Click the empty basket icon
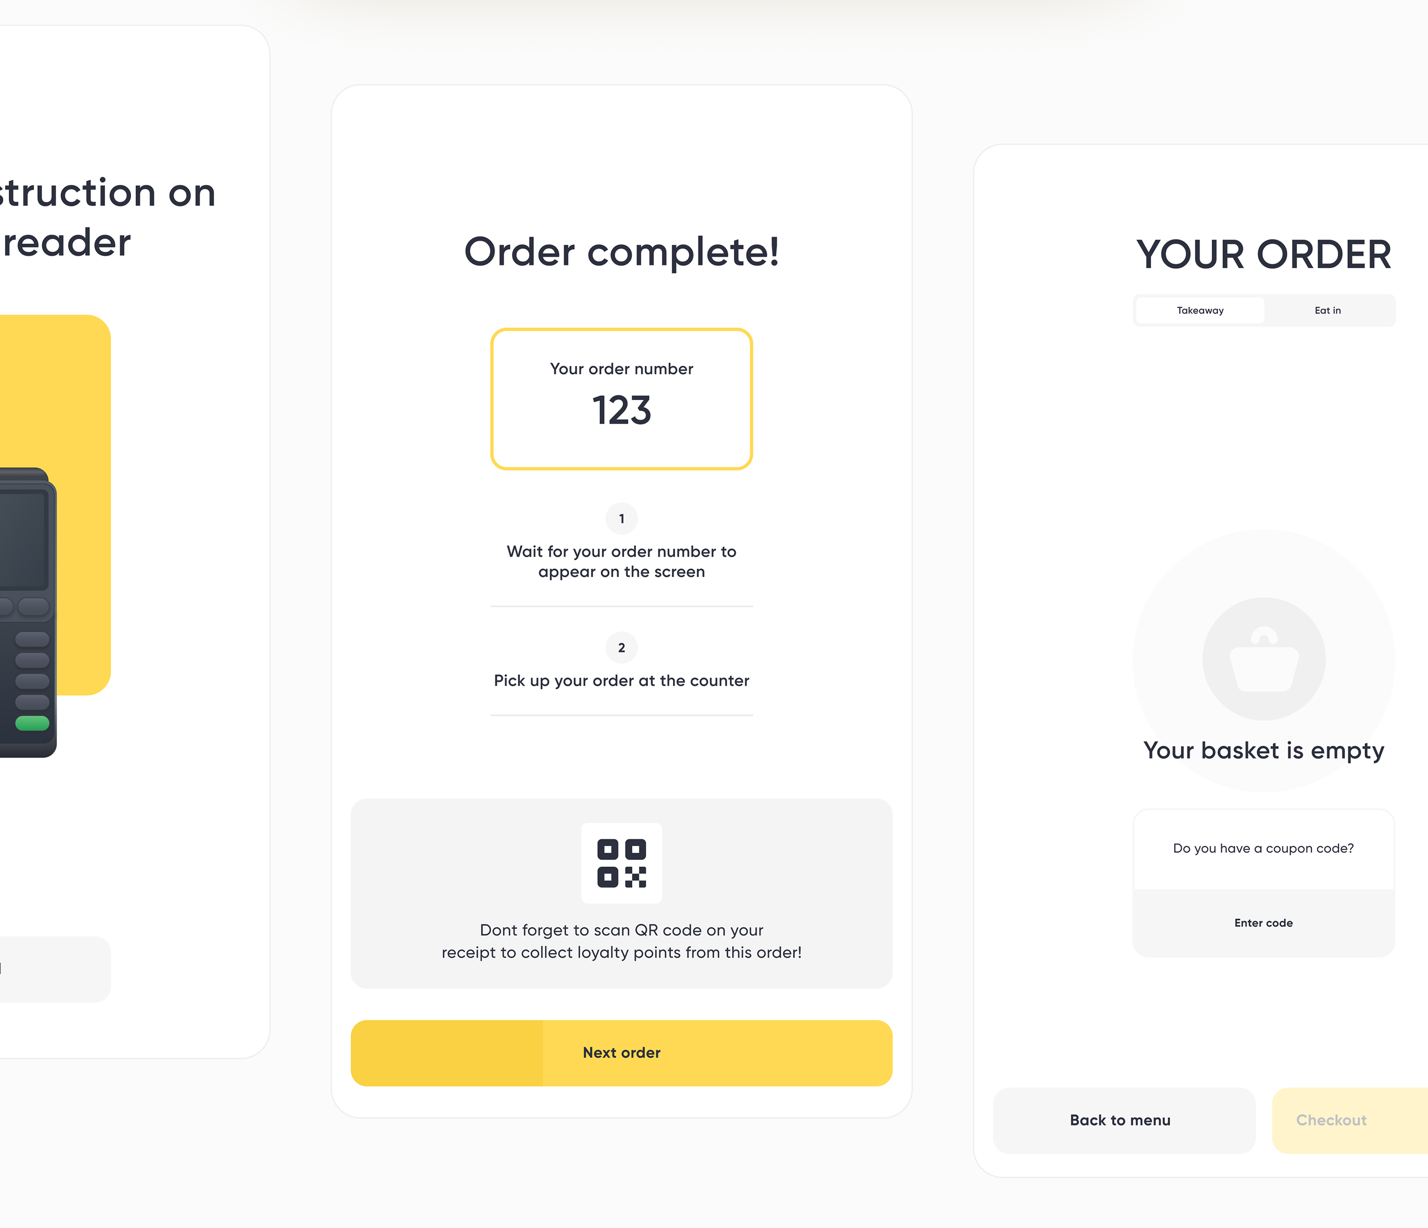Screen dimensions: 1428x1228 click(1264, 659)
